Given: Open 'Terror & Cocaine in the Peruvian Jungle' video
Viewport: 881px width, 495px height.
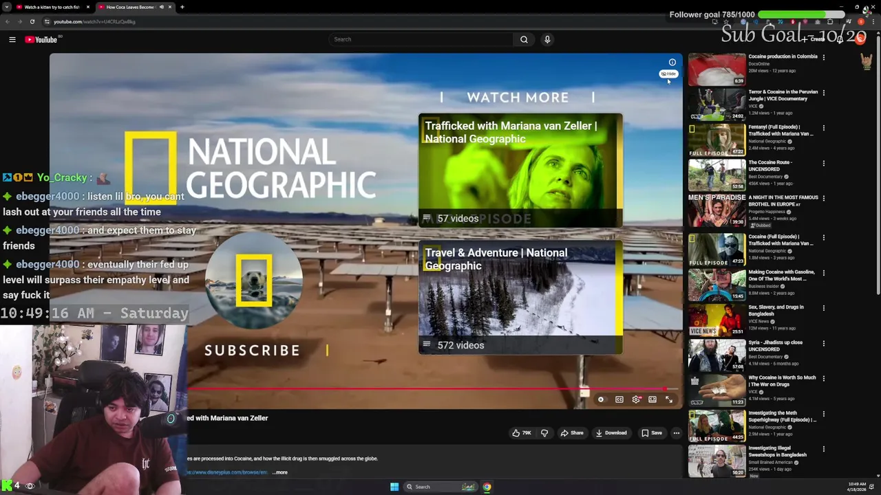Looking at the screenshot, I should point(783,95).
